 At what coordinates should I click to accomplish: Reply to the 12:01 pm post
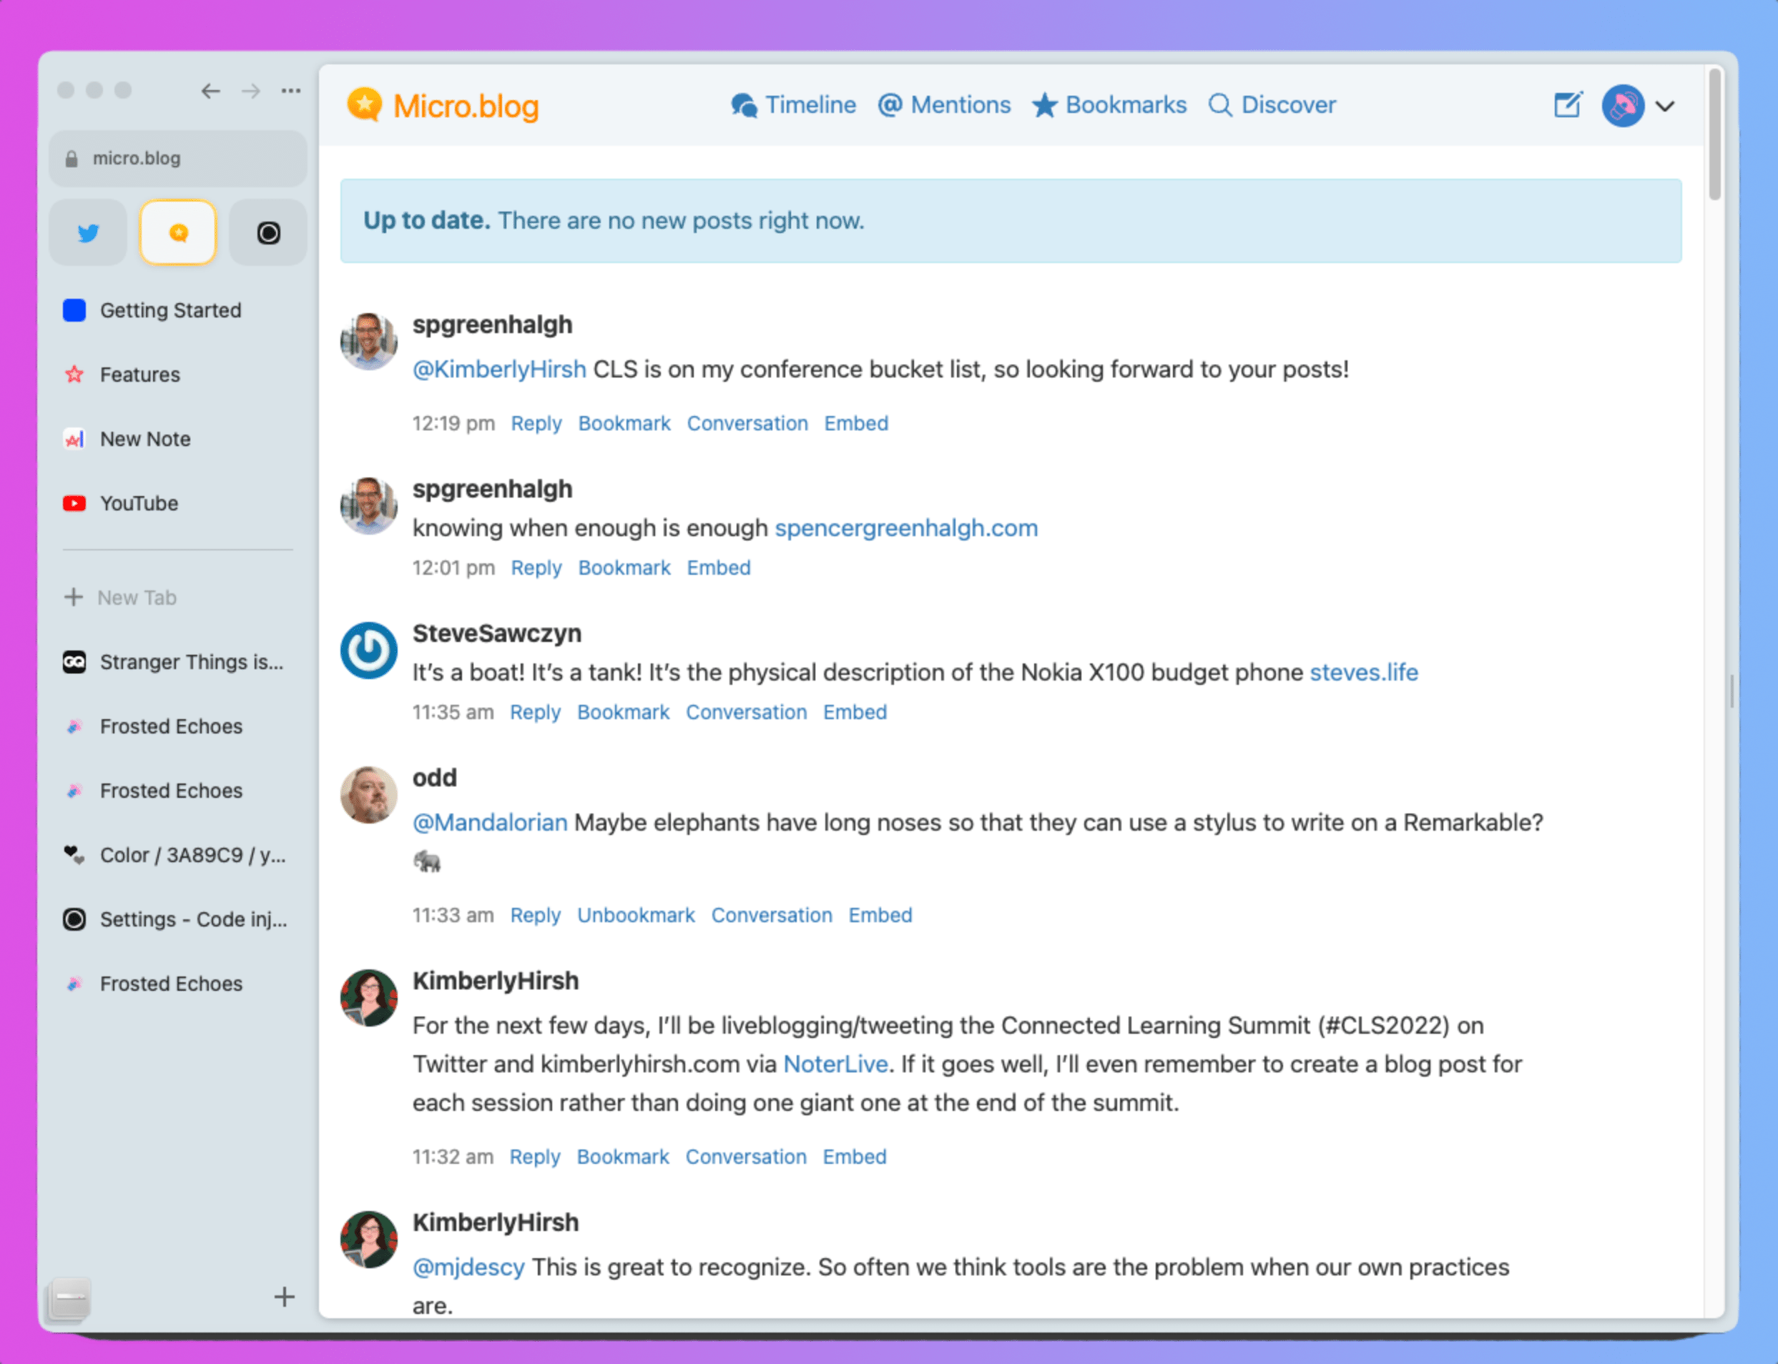click(x=536, y=568)
